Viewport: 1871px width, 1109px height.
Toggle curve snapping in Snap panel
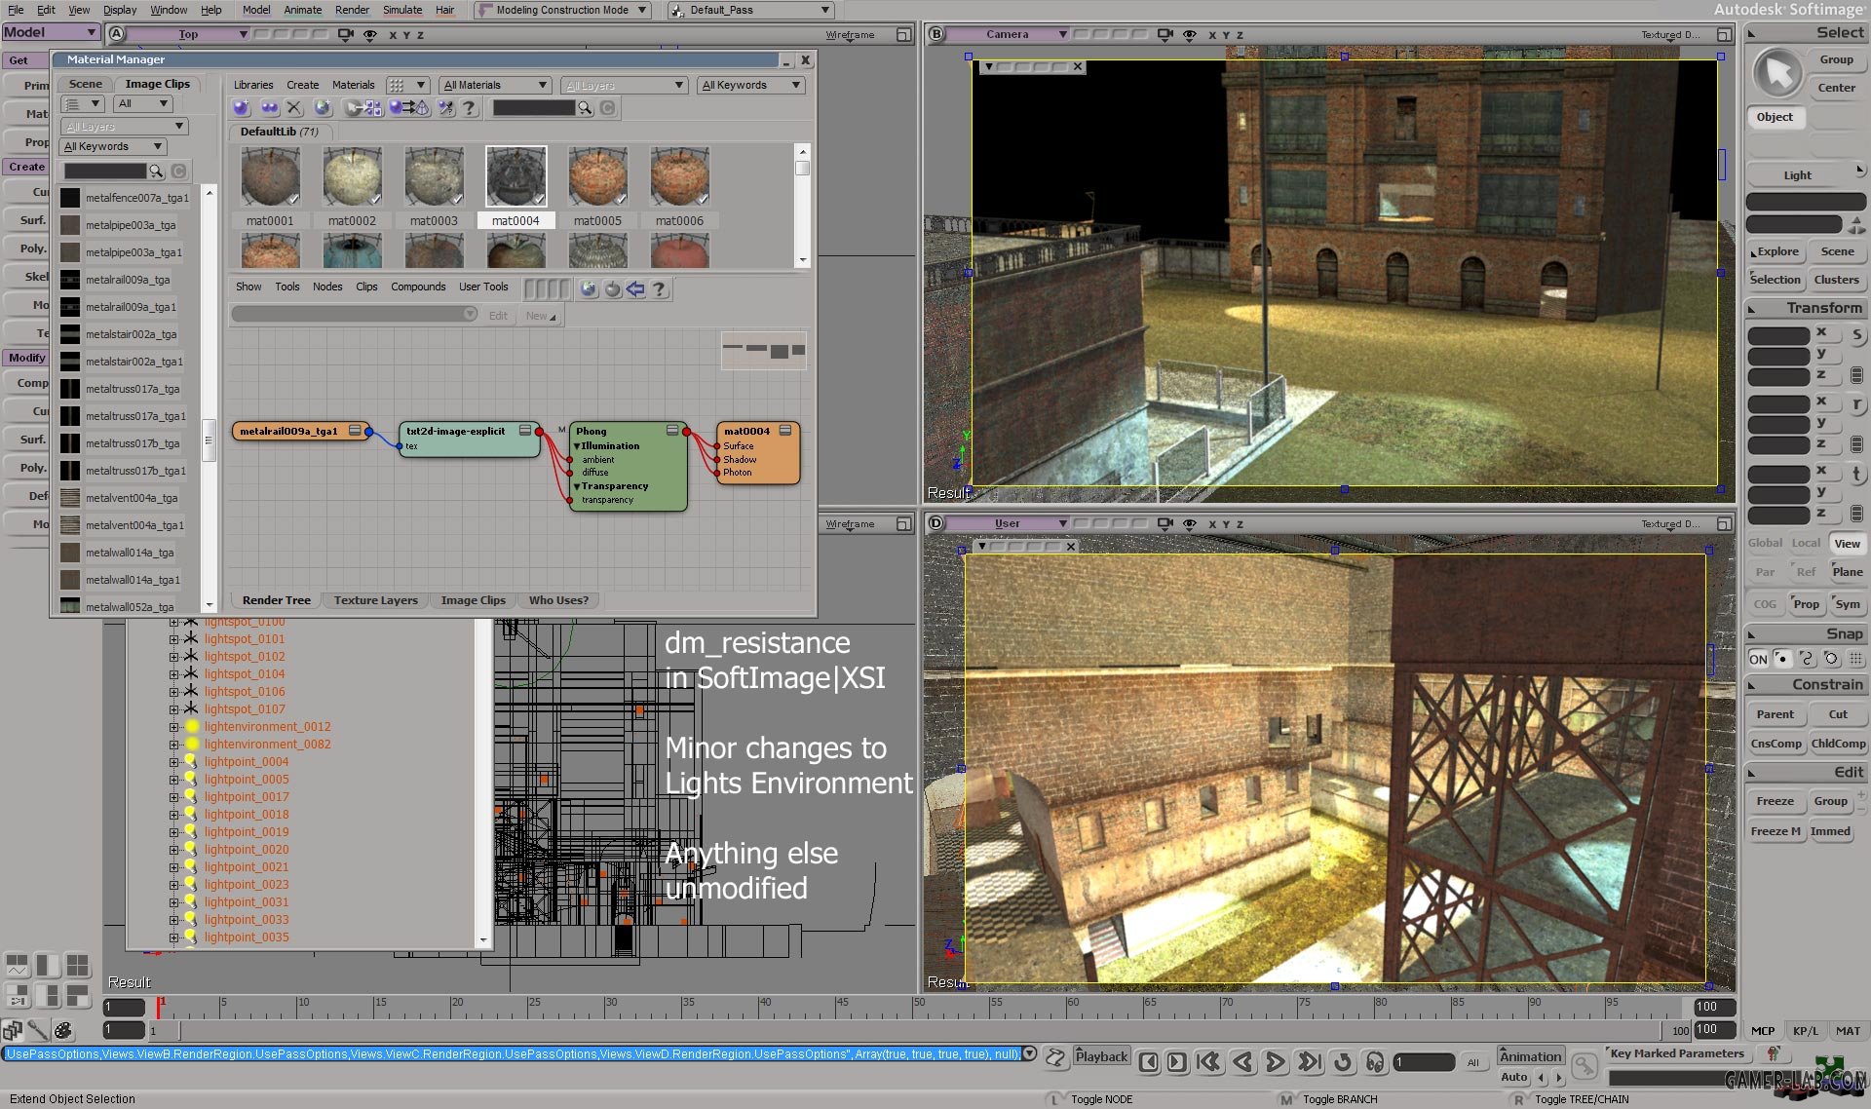pyautogui.click(x=1806, y=659)
